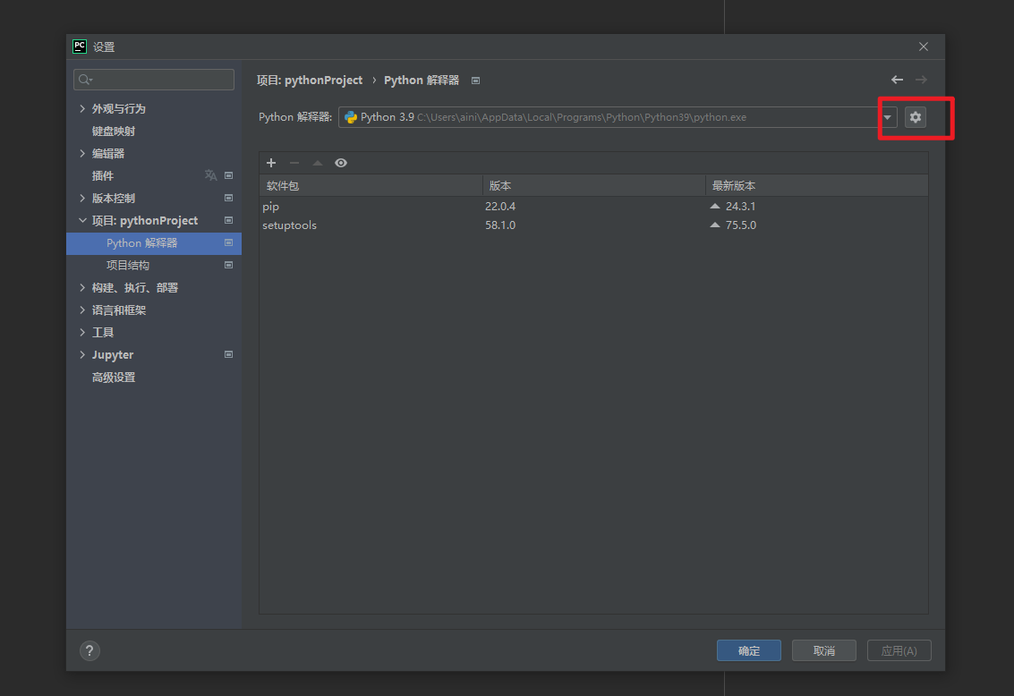Expand 版本控制 section
This screenshot has width=1014, height=696.
tap(82, 198)
